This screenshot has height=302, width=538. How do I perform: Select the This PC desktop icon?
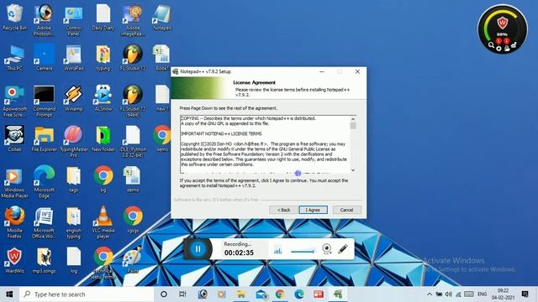tap(14, 58)
